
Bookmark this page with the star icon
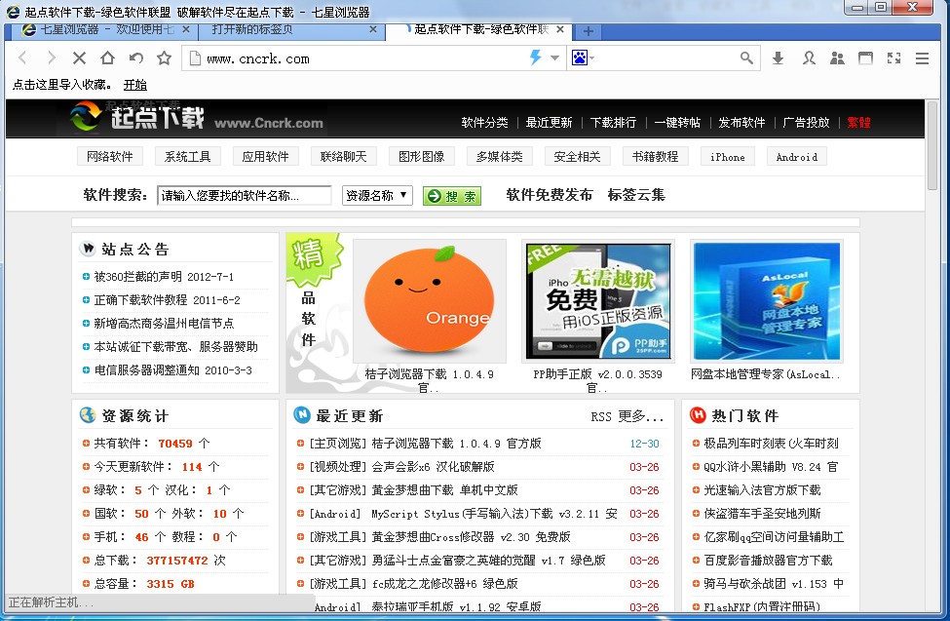[x=165, y=58]
